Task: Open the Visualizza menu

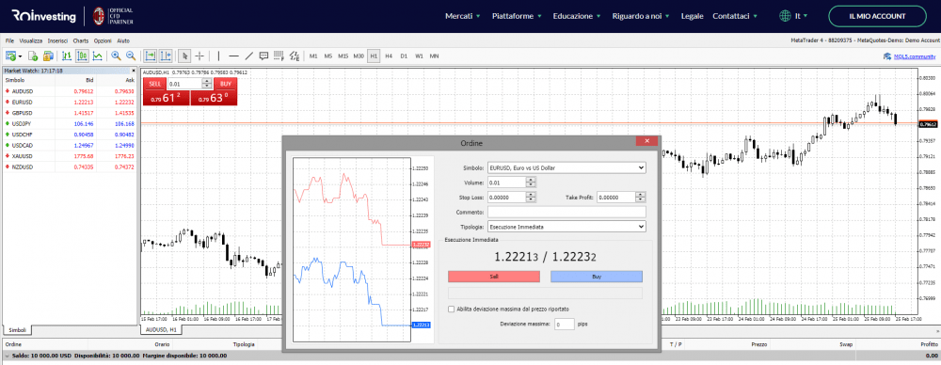Action: click(x=31, y=40)
